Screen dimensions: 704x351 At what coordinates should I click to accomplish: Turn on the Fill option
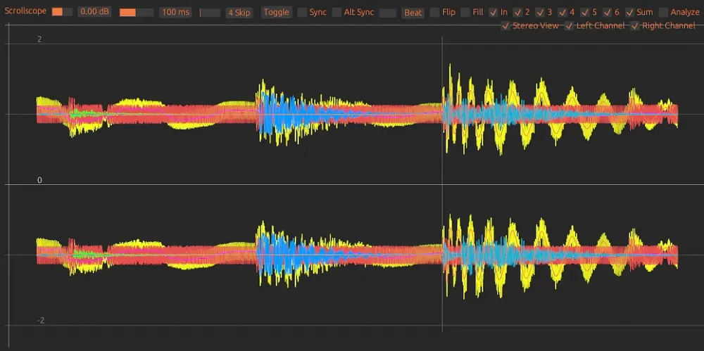[465, 13]
